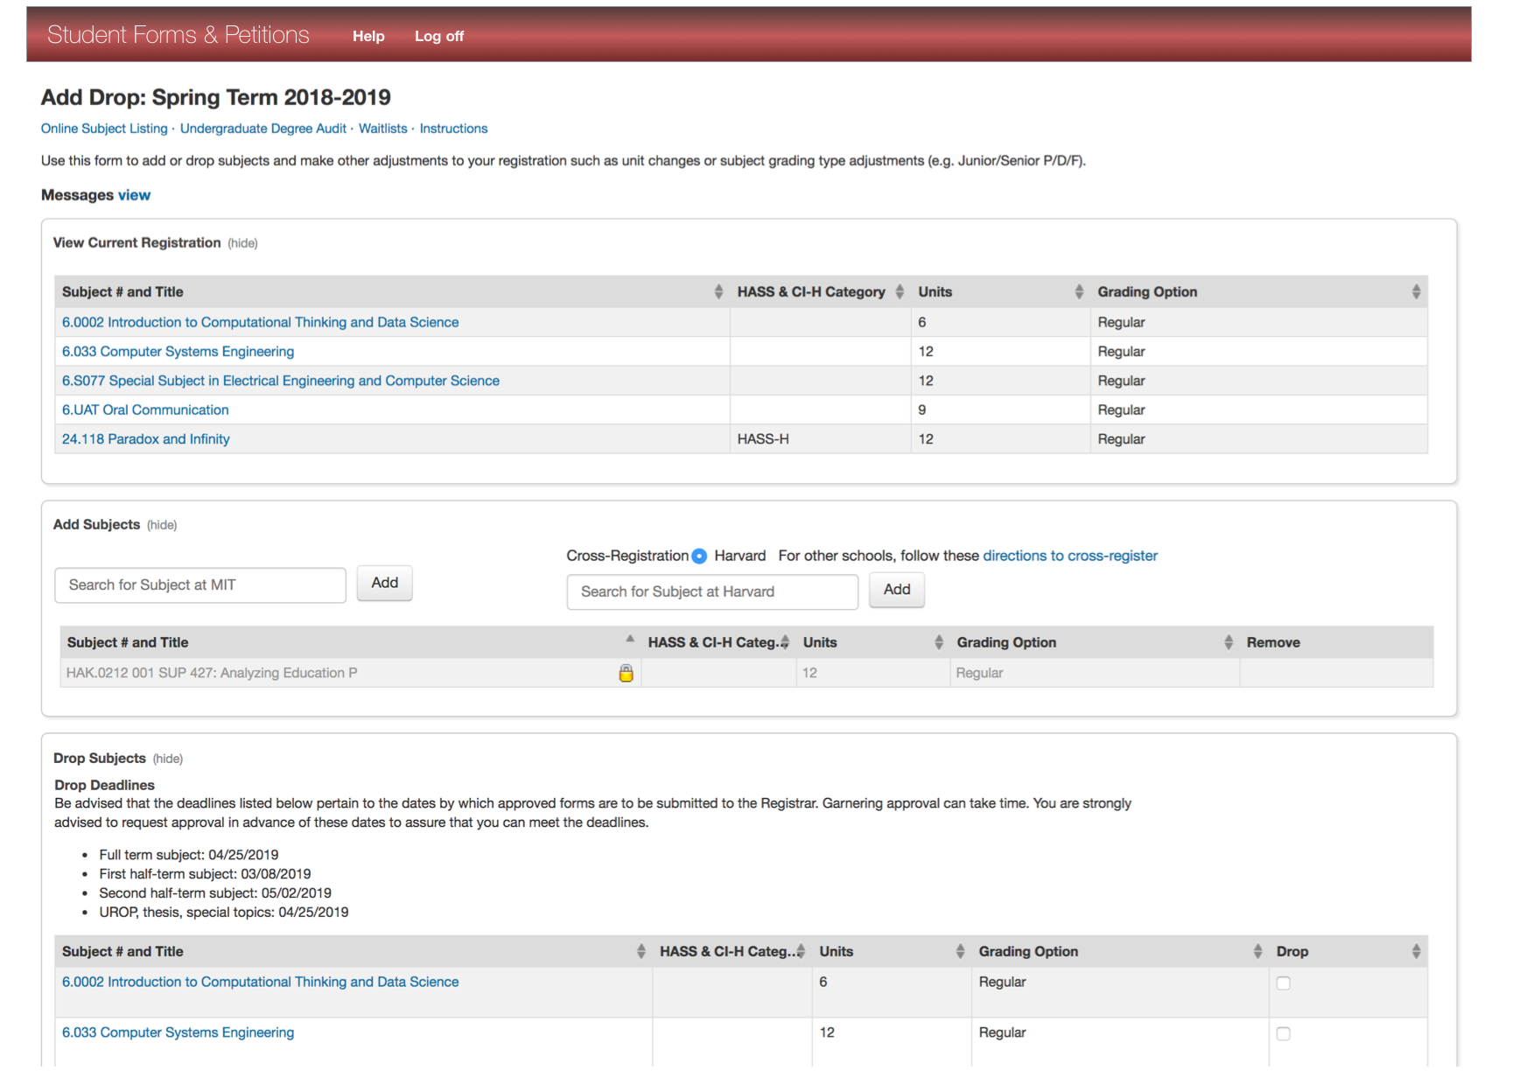
Task: Sort Drop Subjects table by HASS & CI-H Categ..
Action: tap(801, 951)
